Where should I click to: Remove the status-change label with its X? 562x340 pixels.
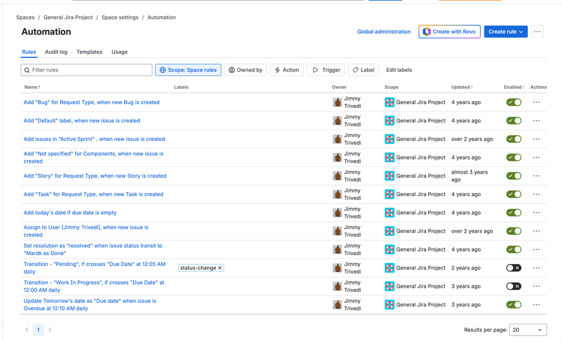220,268
